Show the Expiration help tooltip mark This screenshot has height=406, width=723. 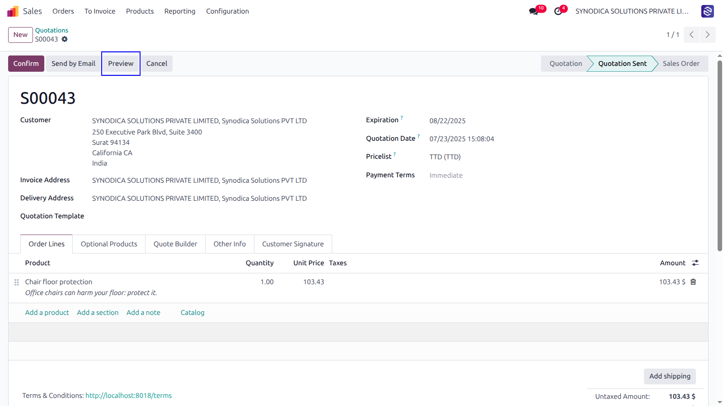point(402,118)
